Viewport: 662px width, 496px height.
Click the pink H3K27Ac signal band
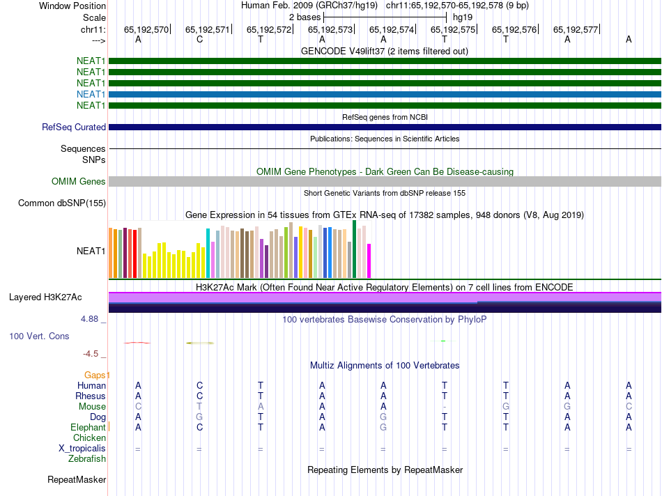pyautogui.click(x=385, y=297)
